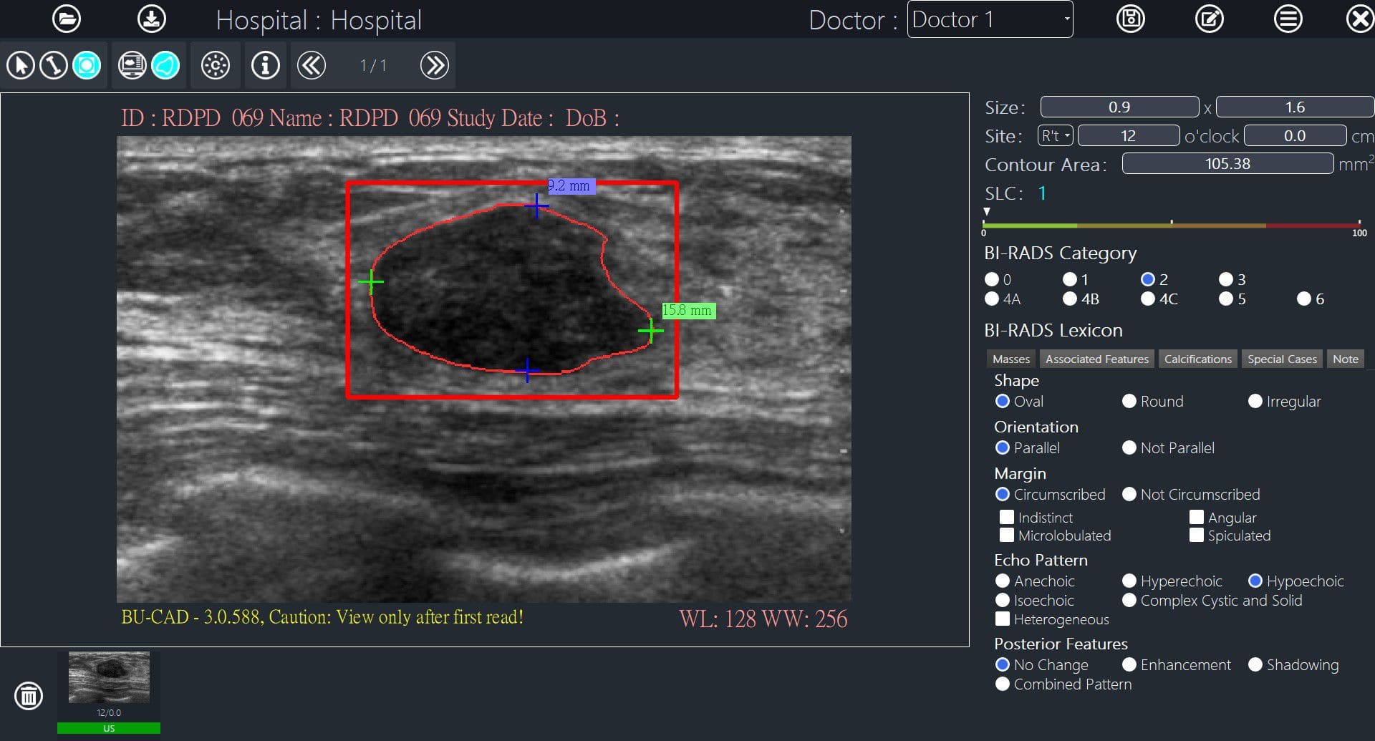Delete the study using the trash icon
Screen dimensions: 1375x741
29,695
